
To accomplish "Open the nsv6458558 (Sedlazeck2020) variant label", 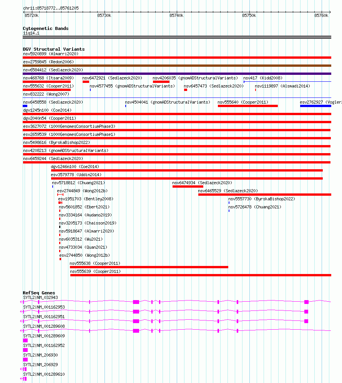I will (53, 102).
